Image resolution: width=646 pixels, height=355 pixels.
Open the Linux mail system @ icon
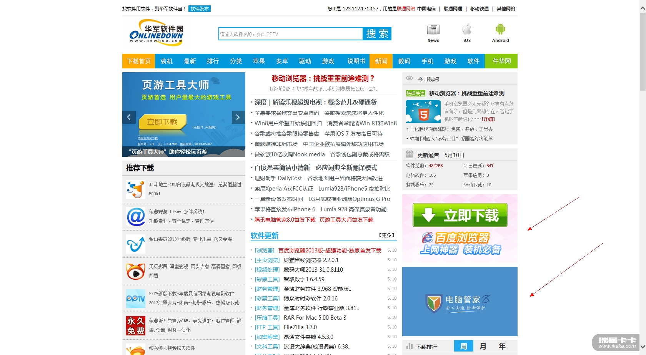[x=136, y=217]
